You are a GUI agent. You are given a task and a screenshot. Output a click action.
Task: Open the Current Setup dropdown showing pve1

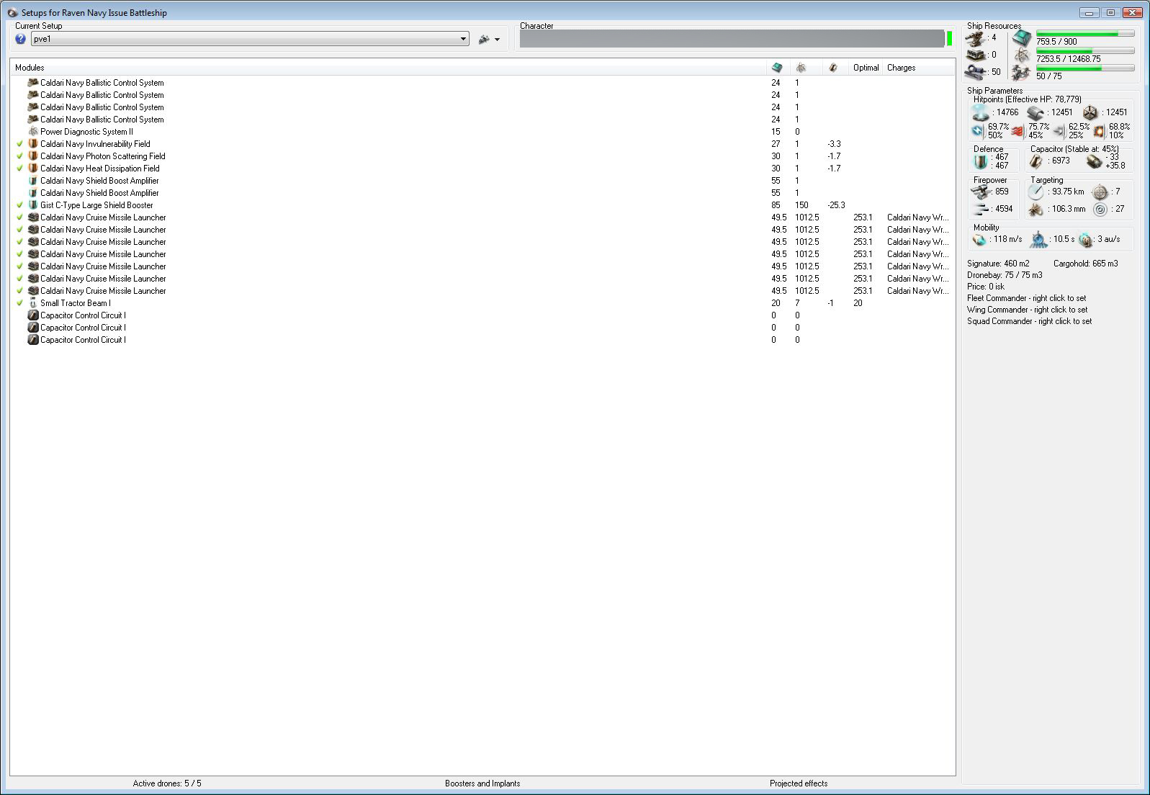[250, 39]
